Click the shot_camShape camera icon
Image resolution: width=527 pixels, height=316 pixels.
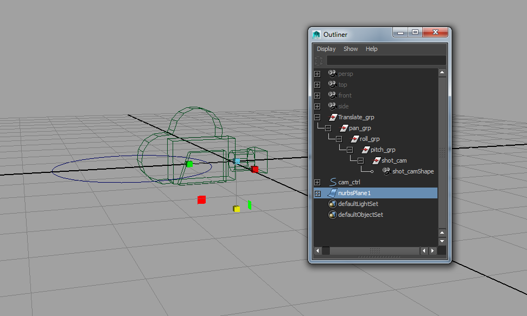pyautogui.click(x=386, y=172)
